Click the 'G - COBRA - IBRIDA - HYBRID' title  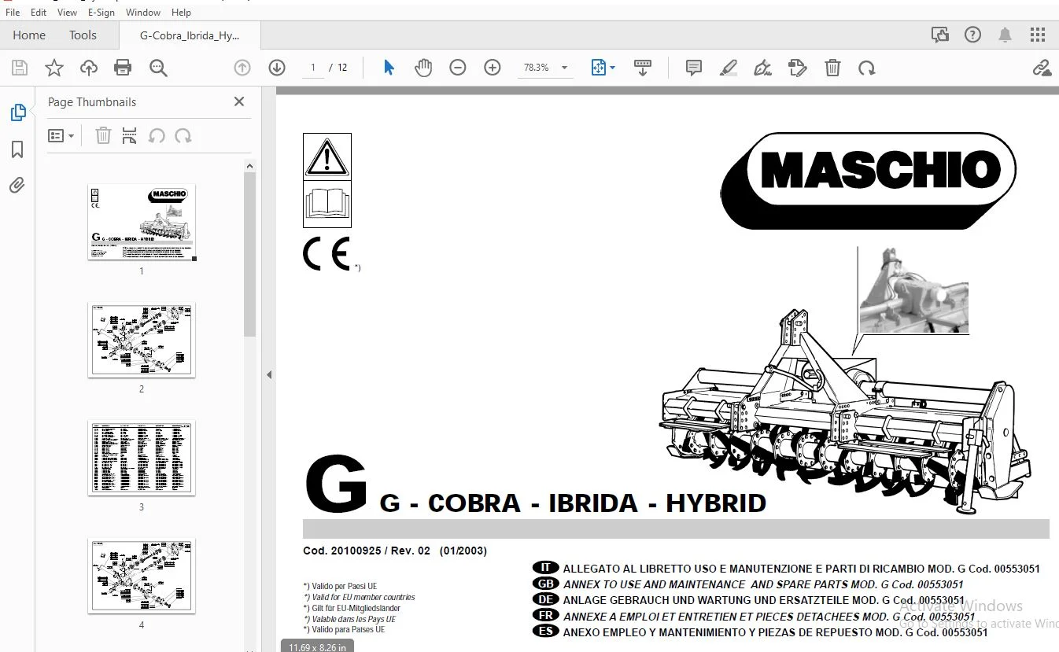pyautogui.click(x=573, y=503)
